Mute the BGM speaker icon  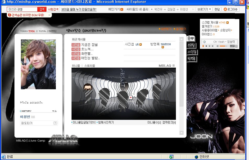tap(218, 46)
